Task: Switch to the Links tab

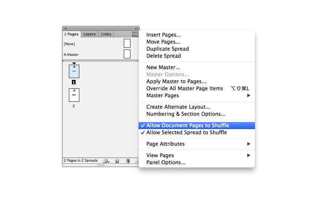Action: point(106,34)
